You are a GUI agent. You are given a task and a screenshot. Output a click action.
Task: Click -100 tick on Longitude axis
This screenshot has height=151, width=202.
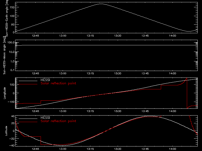pyautogui.click(x=11, y=102)
